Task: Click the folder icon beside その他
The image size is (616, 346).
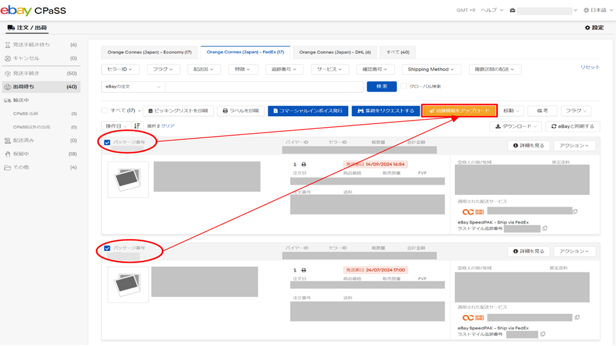Action: coord(7,167)
